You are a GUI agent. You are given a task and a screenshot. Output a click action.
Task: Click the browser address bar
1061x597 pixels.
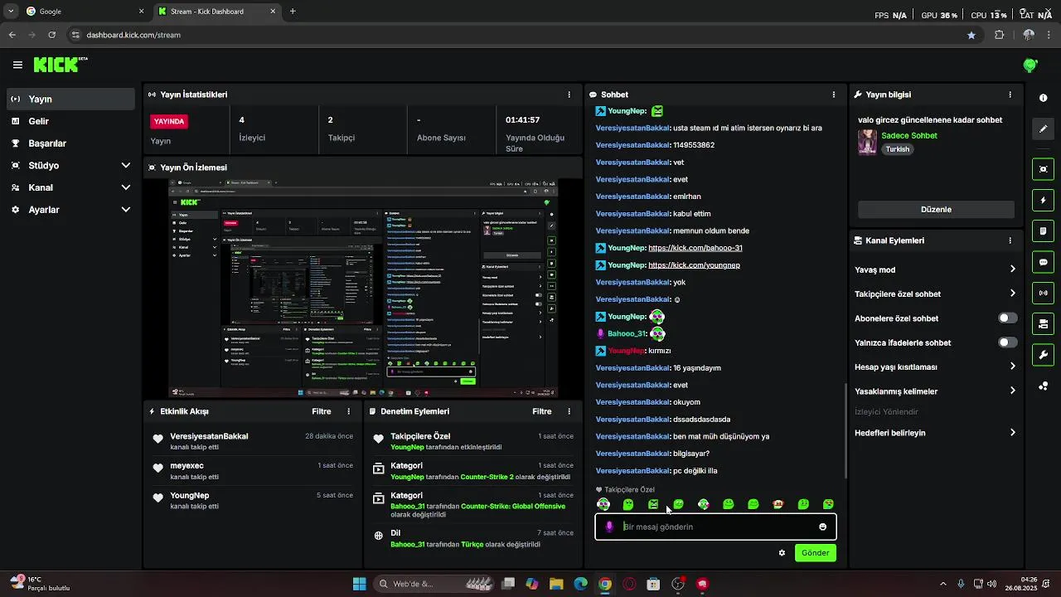(514, 35)
